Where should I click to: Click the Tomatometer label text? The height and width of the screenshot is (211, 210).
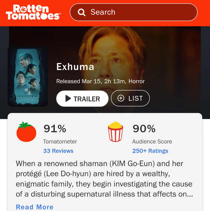tap(60, 142)
